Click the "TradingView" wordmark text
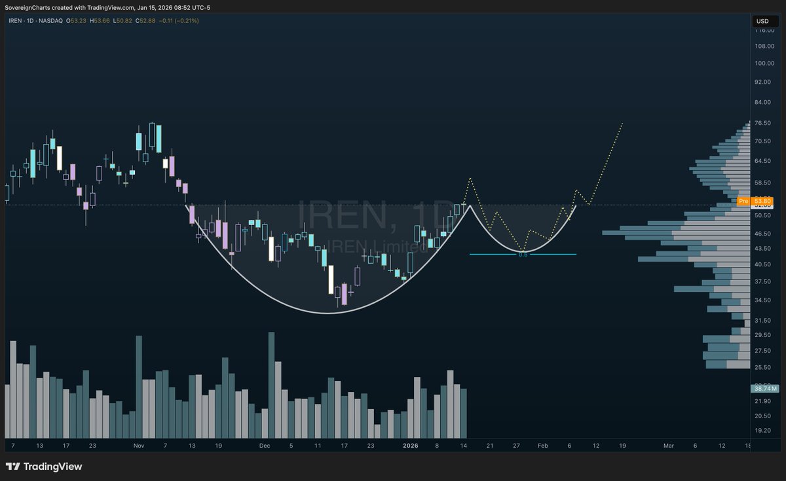786x481 pixels. point(54,467)
